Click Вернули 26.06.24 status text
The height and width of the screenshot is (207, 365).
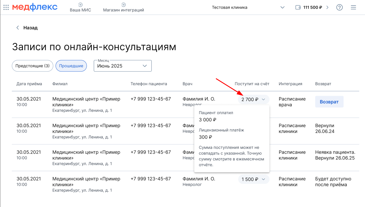(x=325, y=129)
